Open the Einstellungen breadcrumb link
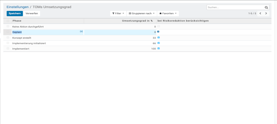The height and width of the screenshot is (124, 277). (17, 7)
